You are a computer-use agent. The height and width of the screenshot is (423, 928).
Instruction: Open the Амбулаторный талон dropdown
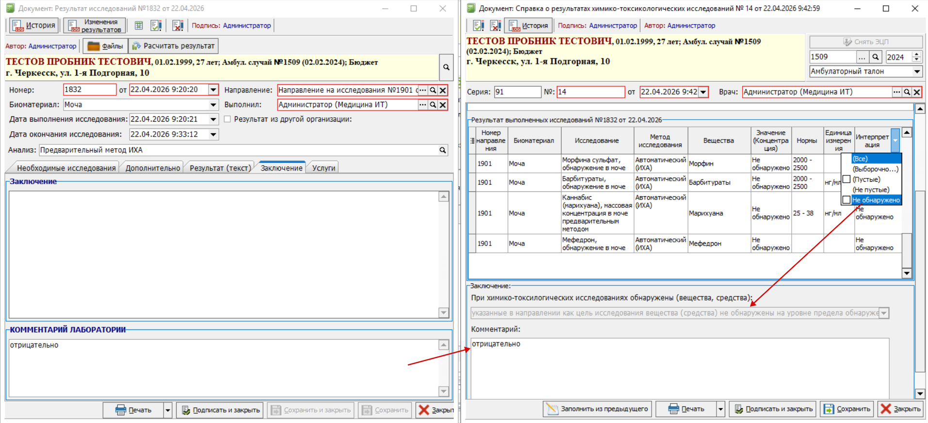tap(917, 71)
